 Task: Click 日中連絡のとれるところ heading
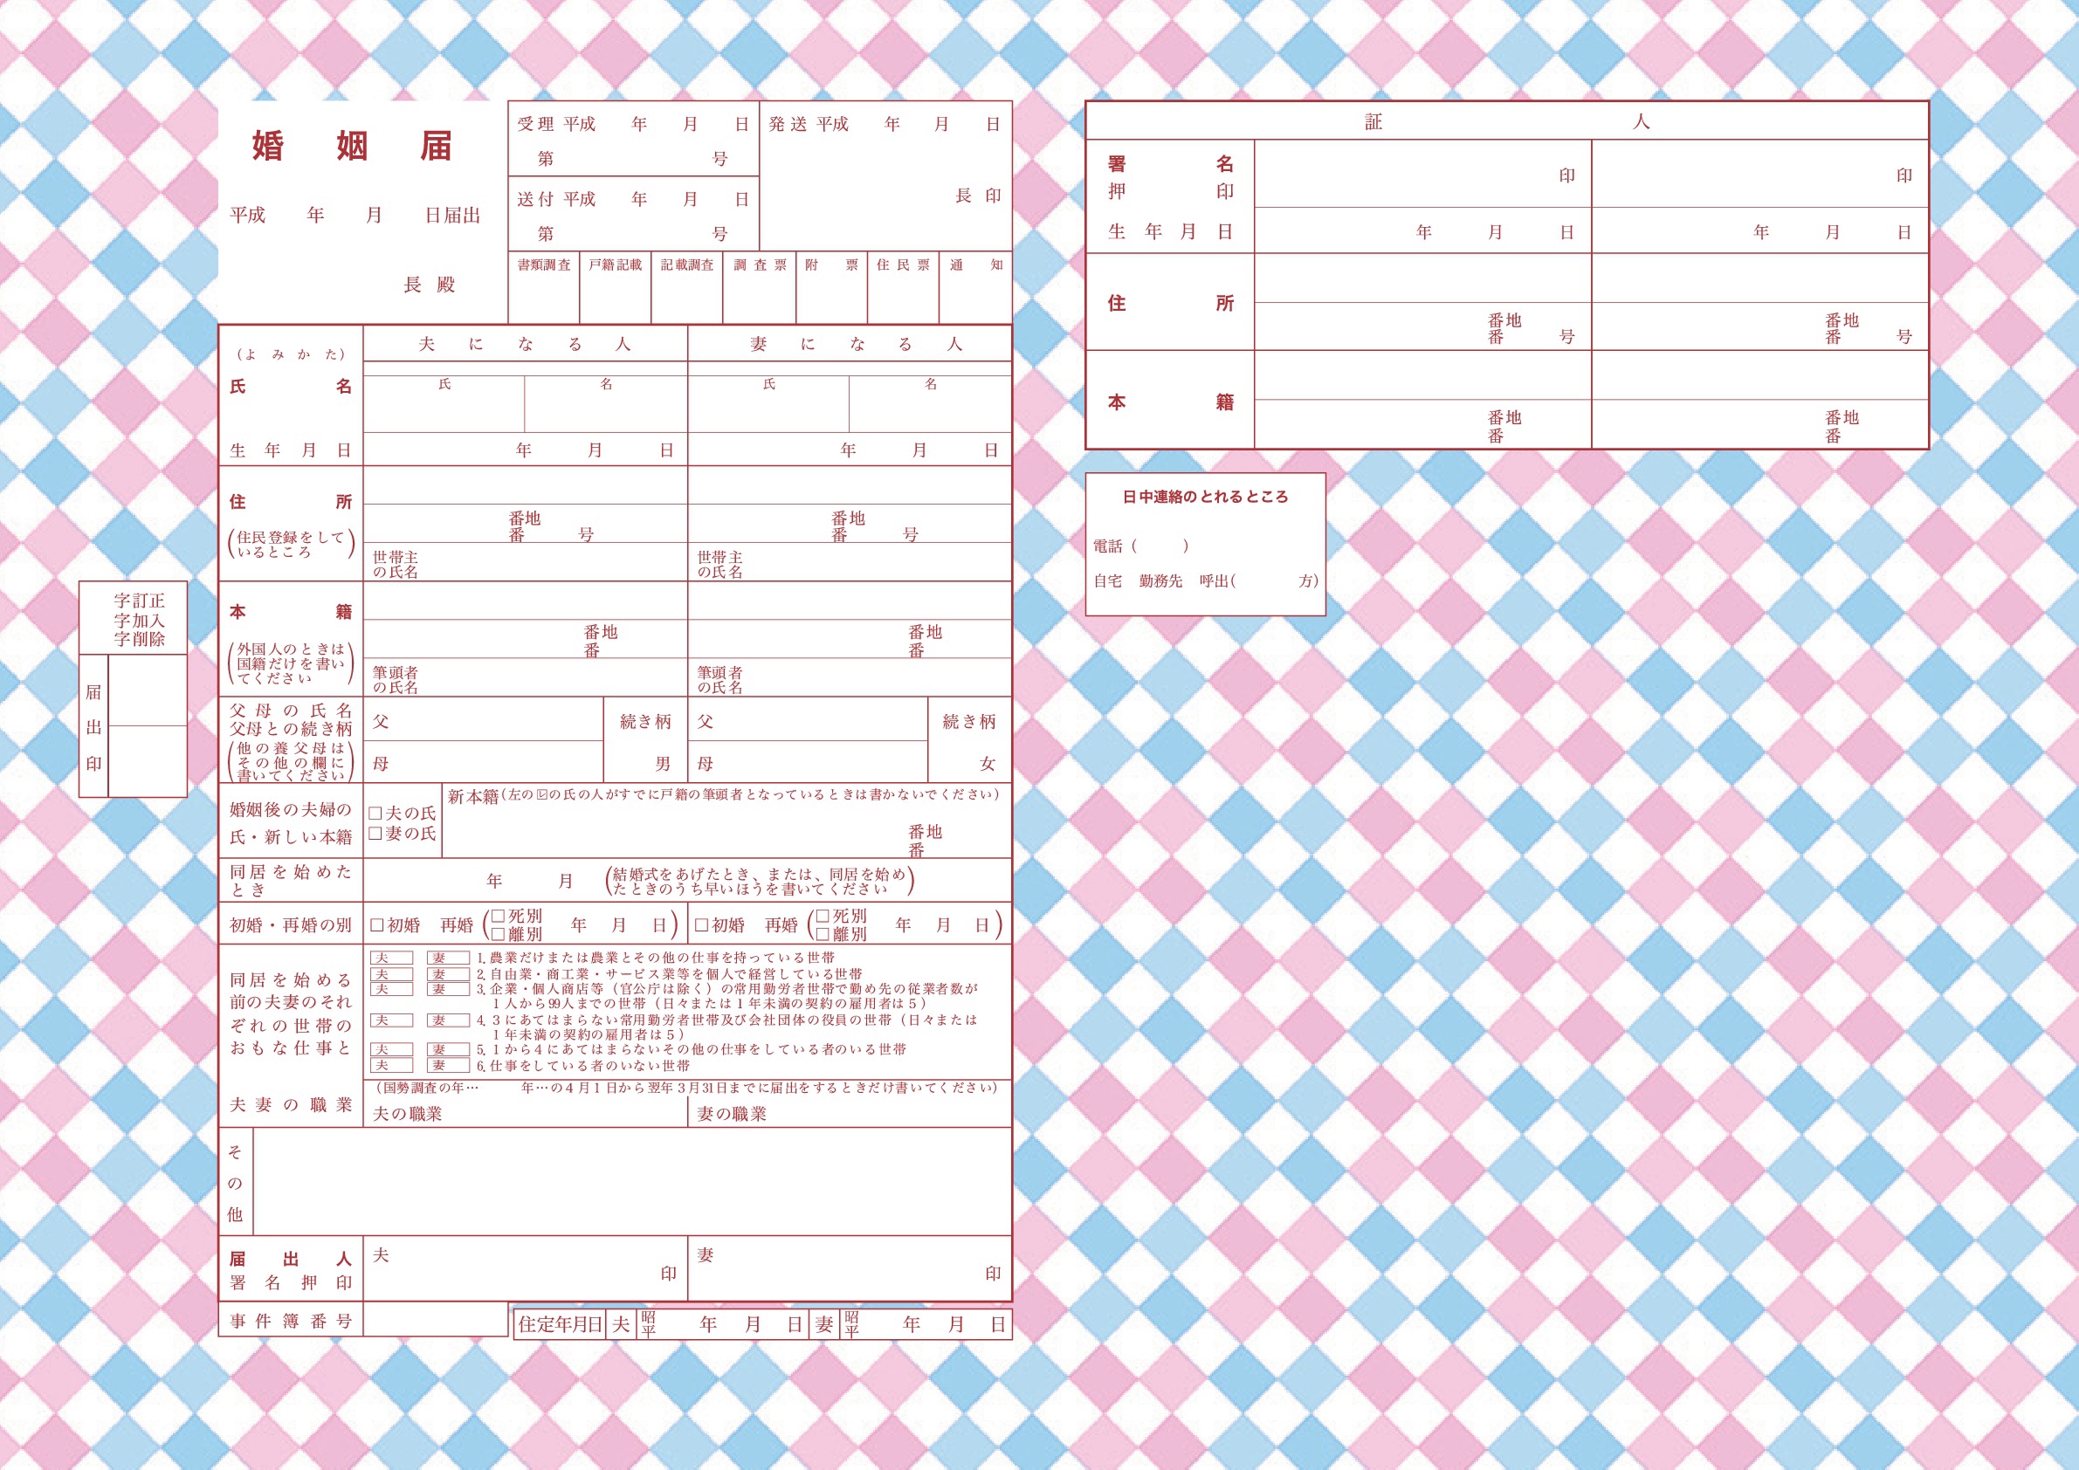1205,497
